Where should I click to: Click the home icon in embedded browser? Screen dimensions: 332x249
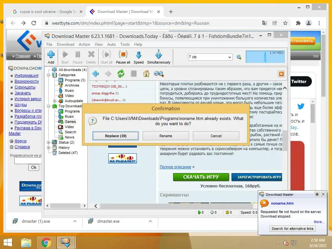(x=146, y=74)
